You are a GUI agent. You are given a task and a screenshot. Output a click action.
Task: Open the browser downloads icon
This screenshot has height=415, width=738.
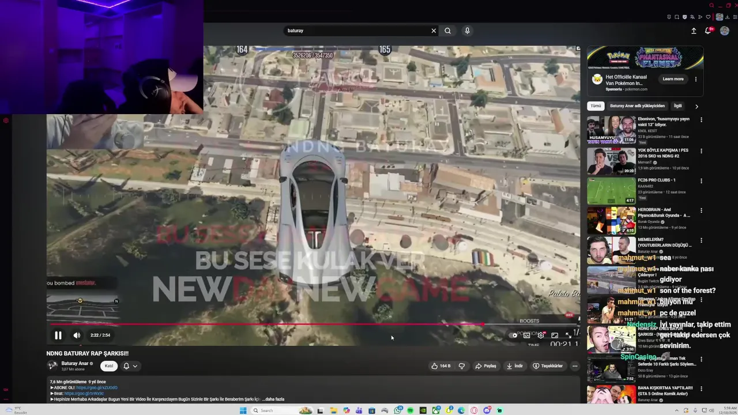tap(727, 17)
